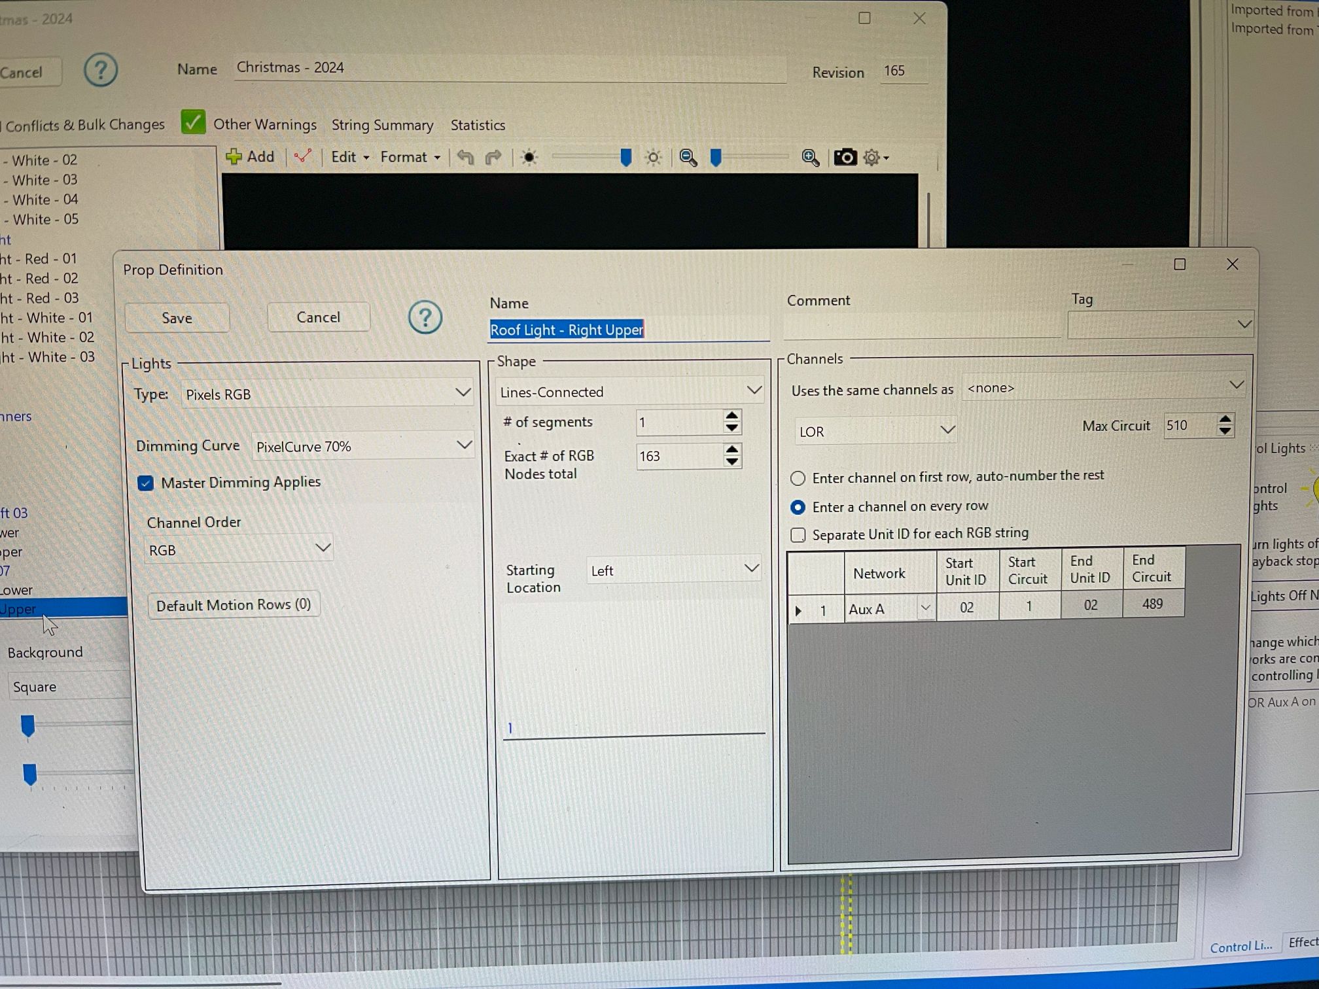Expand the Uses the same channels as dropdown
Screen dimensions: 1319x989
point(1236,386)
